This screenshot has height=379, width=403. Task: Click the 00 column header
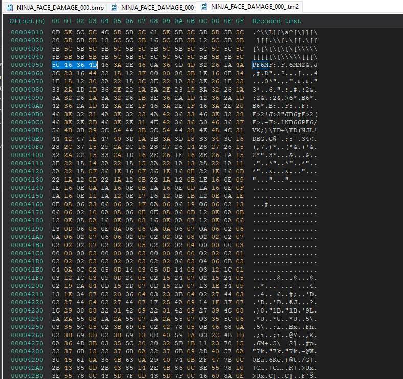(56, 21)
